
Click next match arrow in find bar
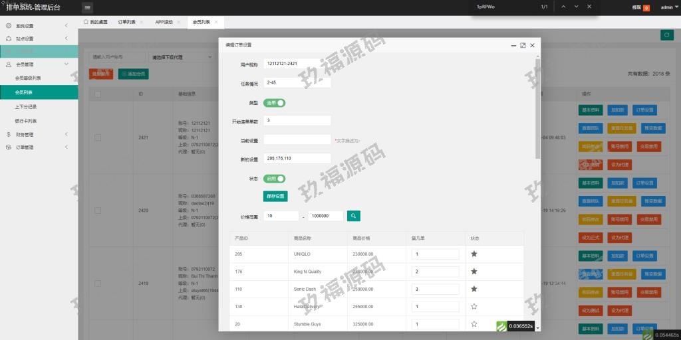(576, 6)
